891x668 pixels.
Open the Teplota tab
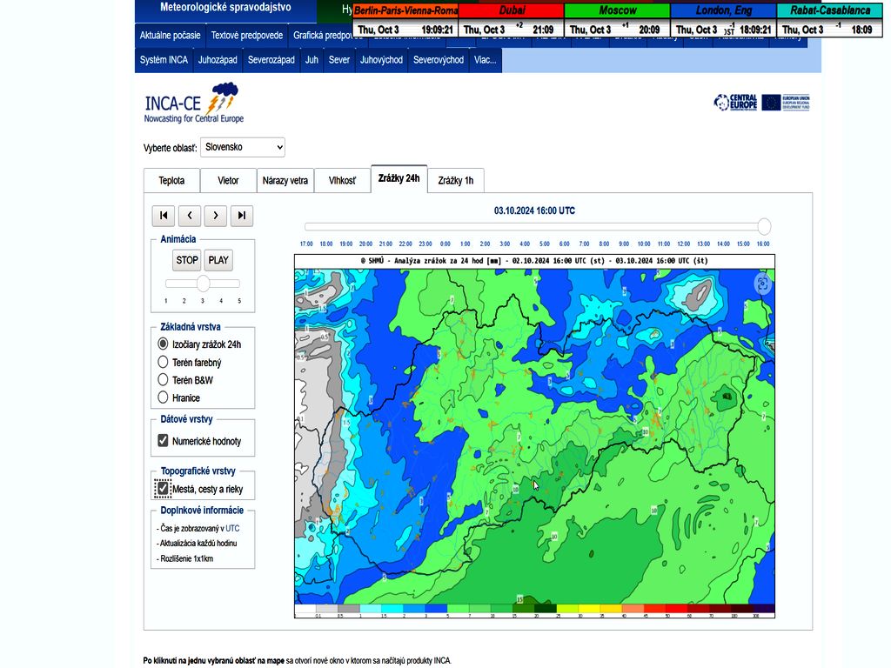coord(171,181)
